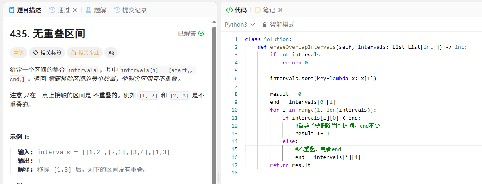Click the comment #重叠了要删除当前区间
482x184 pixels.
point(337,126)
